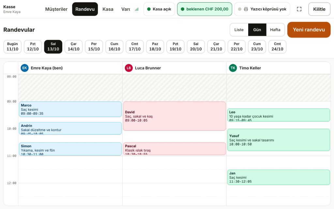Screen dimensions: 334x209
Task: Select Çar 14/10 date
Action: tap(73, 47)
